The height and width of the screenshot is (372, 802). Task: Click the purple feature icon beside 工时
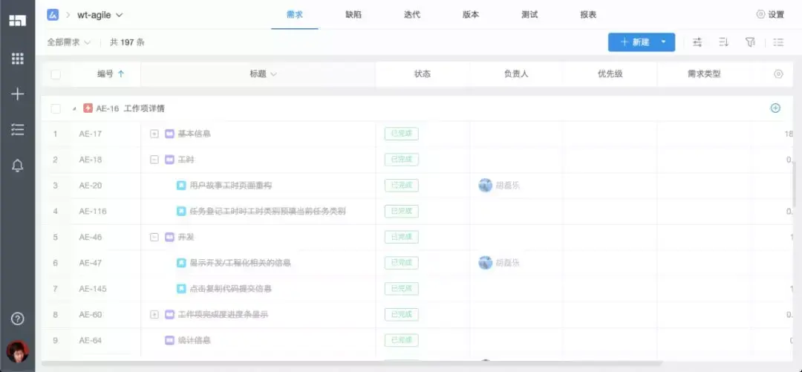tap(170, 160)
